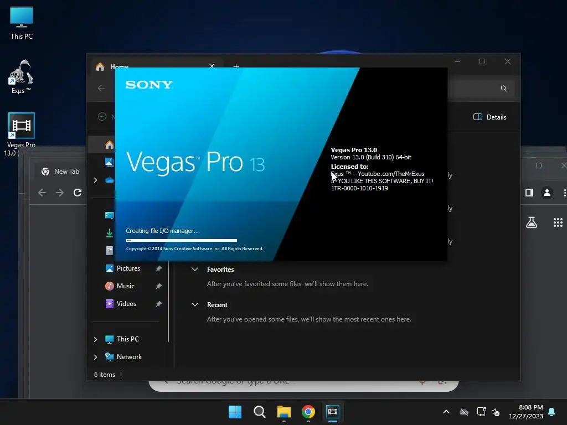Unpin Music using its pin icon
567x425 pixels.
click(x=158, y=286)
